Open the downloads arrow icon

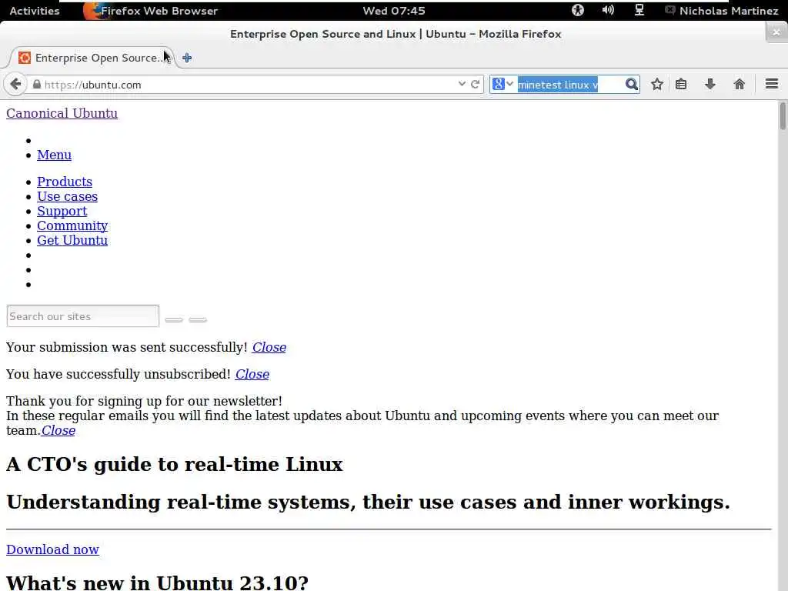click(x=710, y=84)
